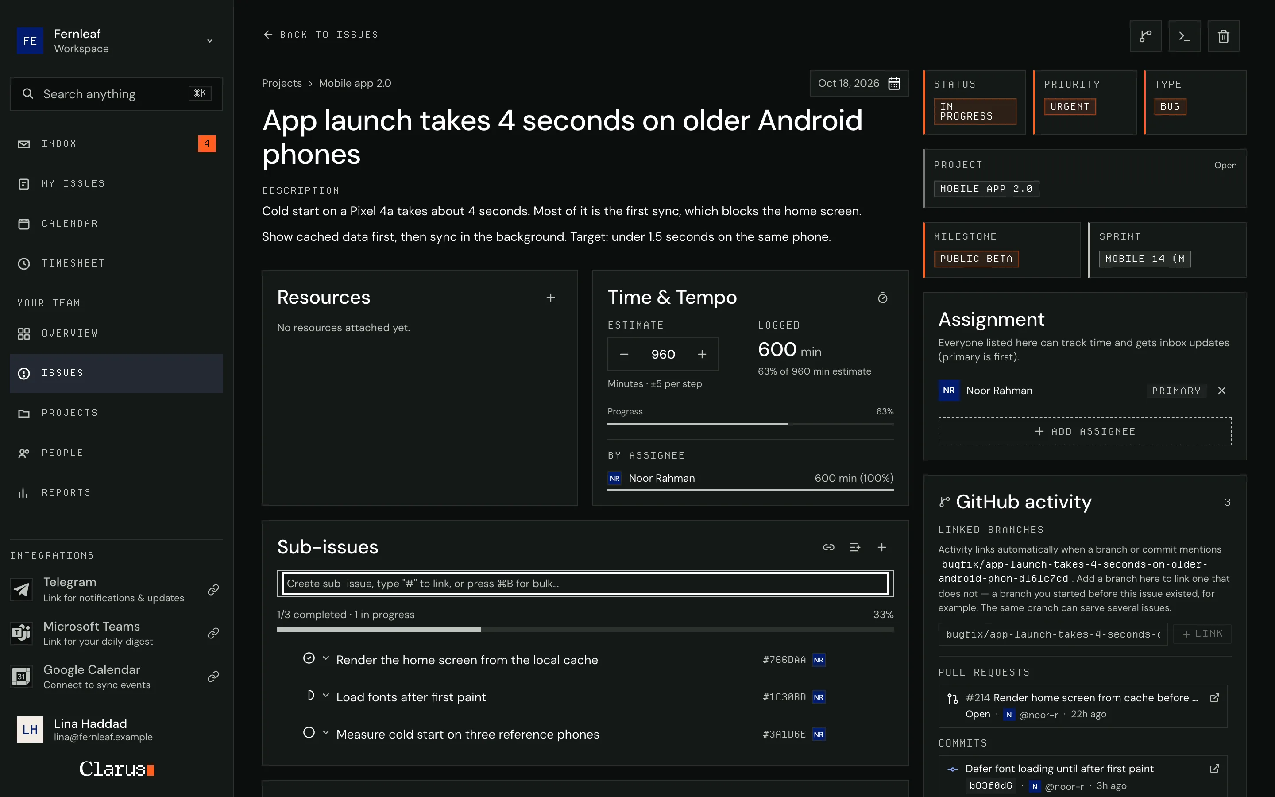Click the Link branch button
Screen dimensions: 1275x797
click(1202, 634)
